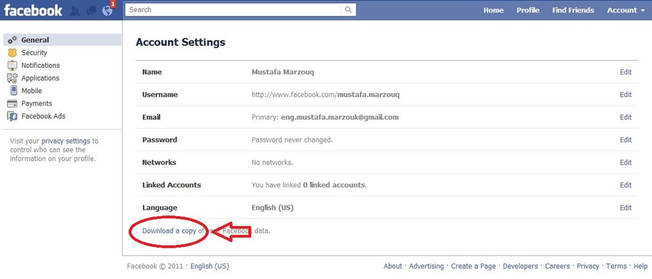
Task: Open Profile in top navigation
Action: [x=528, y=10]
